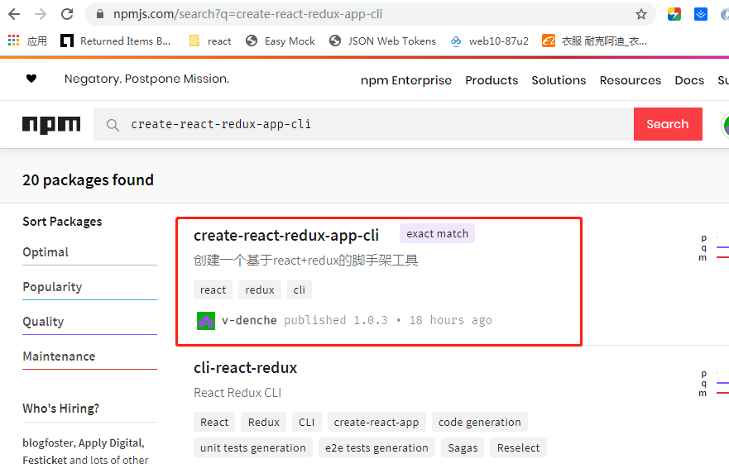Image resolution: width=729 pixels, height=464 pixels.
Task: Click the uppercase CLI keyword tag
Action: pyautogui.click(x=306, y=422)
